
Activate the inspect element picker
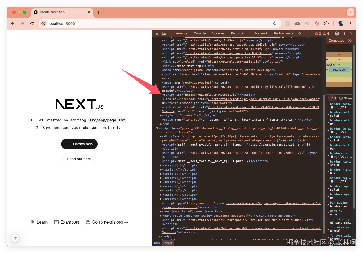(x=156, y=33)
